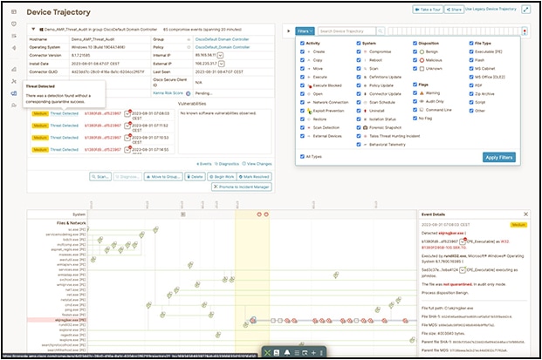Viewport: 542px width, 360px height.
Task: Click the Forensic Snapshot camera icon
Action: [x=366, y=128]
